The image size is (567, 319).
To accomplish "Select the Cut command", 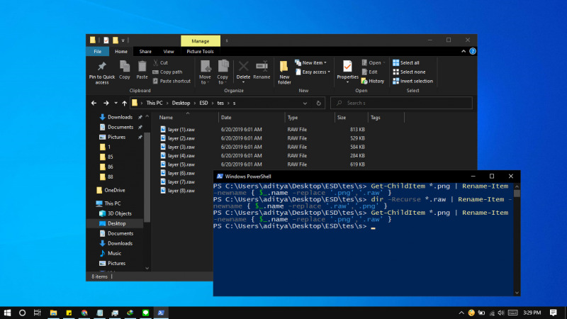I will click(160, 62).
